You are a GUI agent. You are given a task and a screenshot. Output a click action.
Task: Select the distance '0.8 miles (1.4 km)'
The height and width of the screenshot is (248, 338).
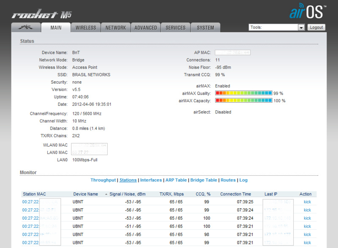click(89, 128)
